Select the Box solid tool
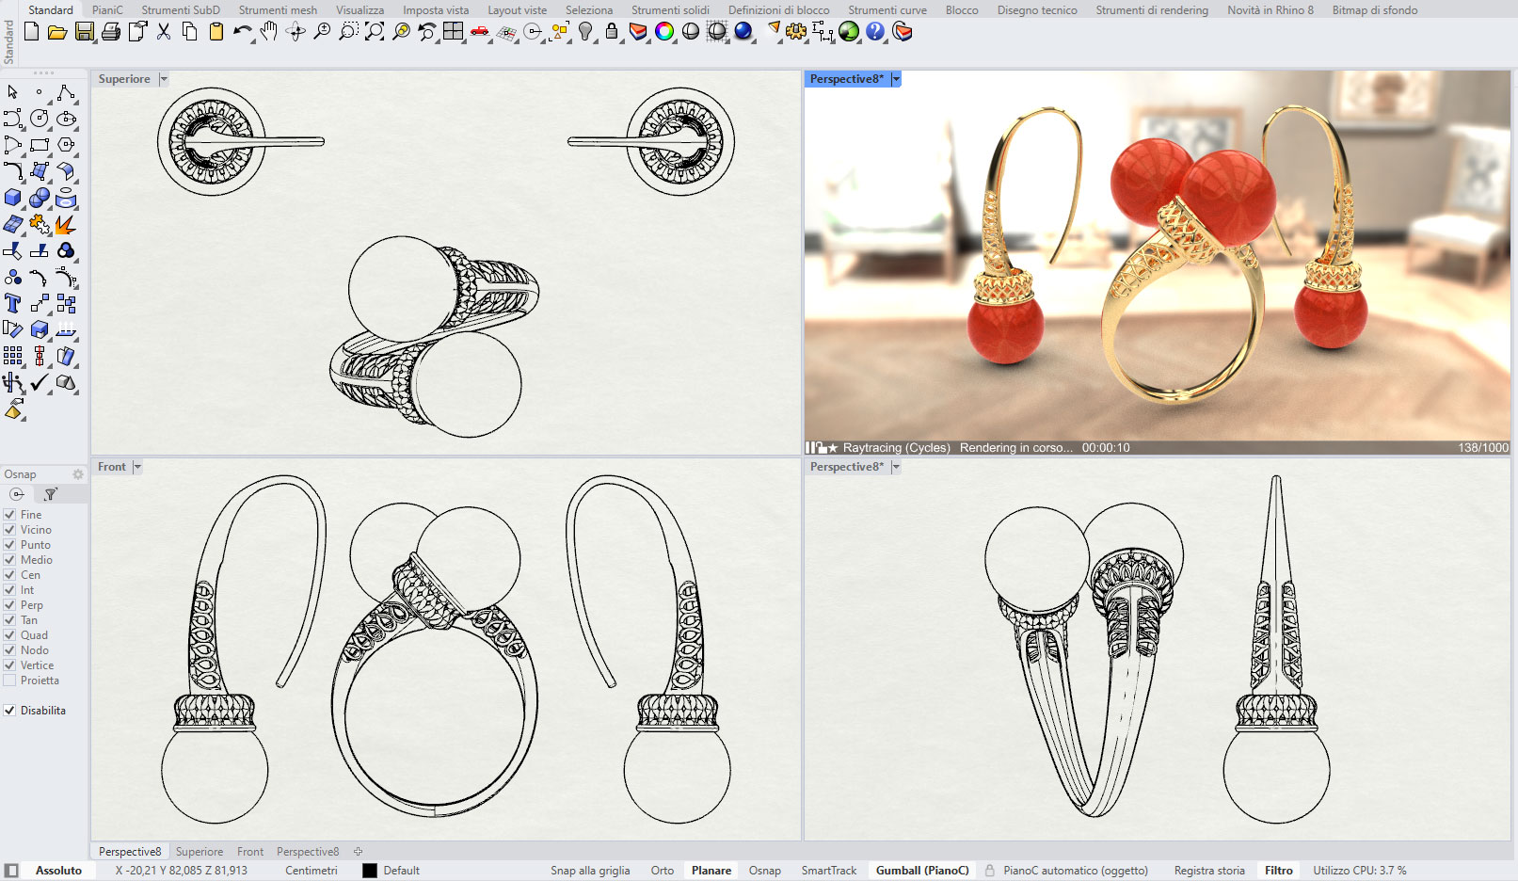The height and width of the screenshot is (881, 1518). point(13,198)
